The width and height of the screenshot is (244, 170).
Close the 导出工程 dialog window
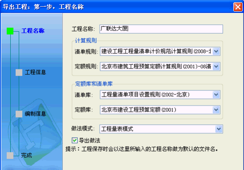pos(238,7)
